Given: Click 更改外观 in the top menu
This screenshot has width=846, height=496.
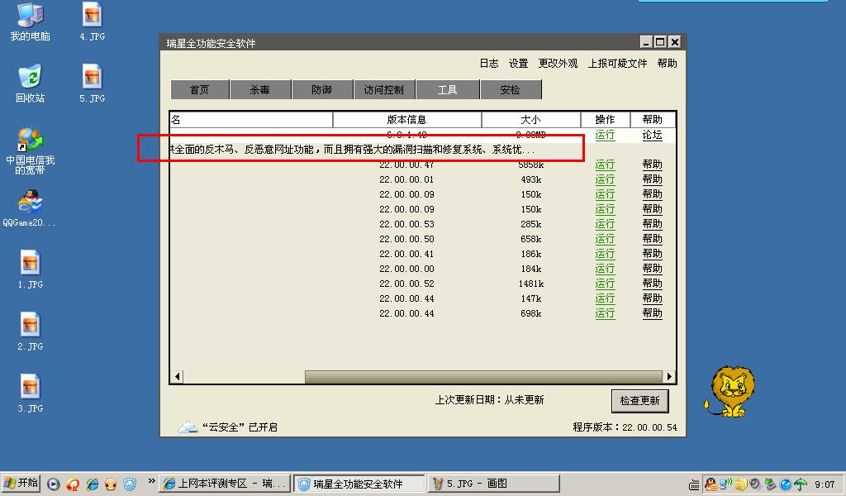Looking at the screenshot, I should click(x=558, y=63).
